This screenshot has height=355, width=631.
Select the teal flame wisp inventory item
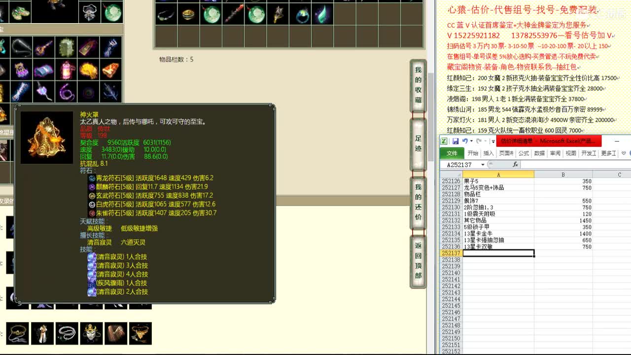click(x=323, y=14)
